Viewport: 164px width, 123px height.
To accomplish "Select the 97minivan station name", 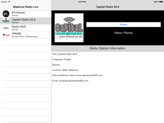I will click(x=18, y=12).
